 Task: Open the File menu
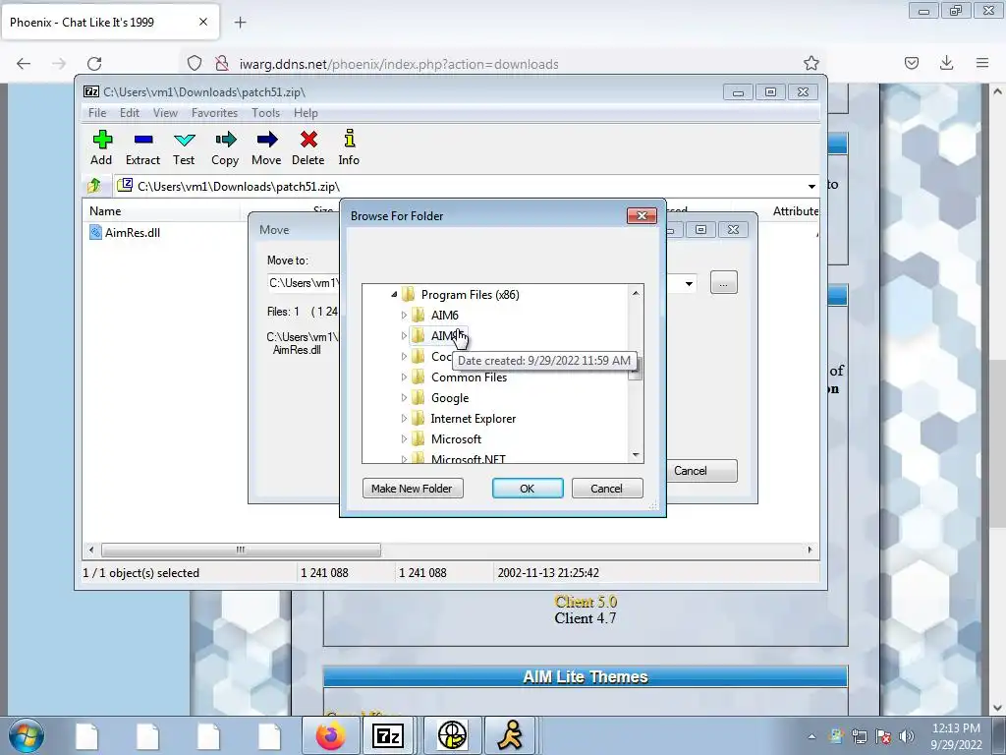point(97,113)
